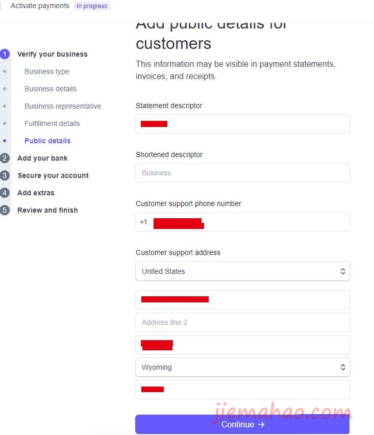Click step 2 circle icon
The height and width of the screenshot is (435, 374).
[5, 158]
